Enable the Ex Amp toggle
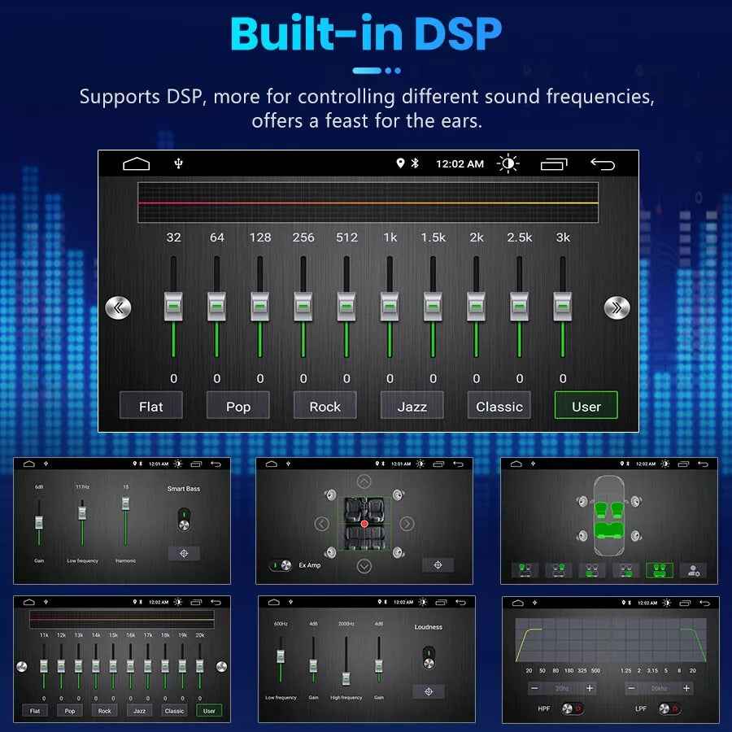Viewport: 732px width, 732px height. click(x=281, y=565)
